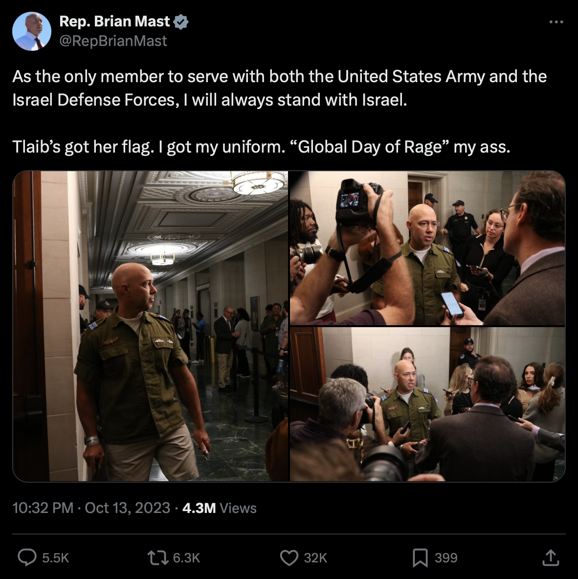Open the three-dot more options menu
The image size is (578, 579).
coord(556,22)
